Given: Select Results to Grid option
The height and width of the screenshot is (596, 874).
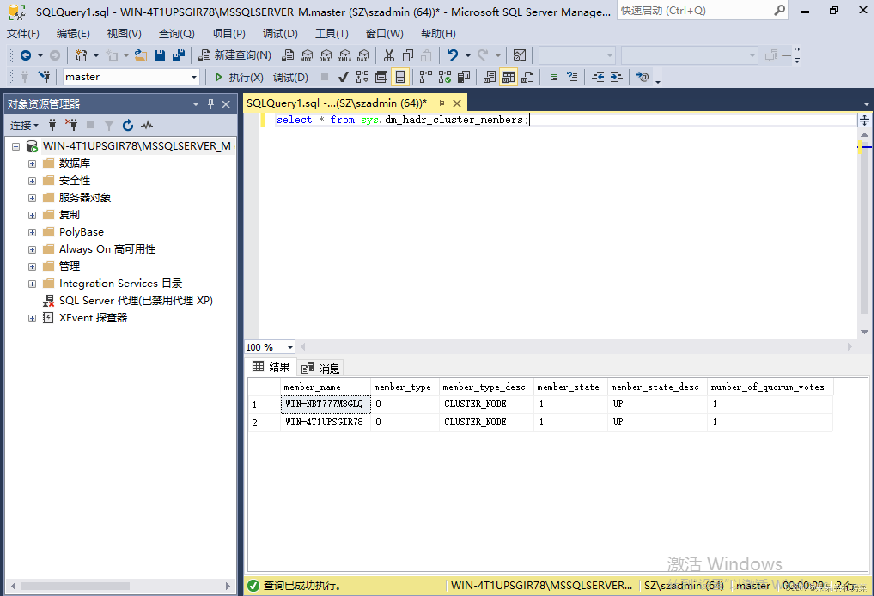Looking at the screenshot, I should coord(508,77).
